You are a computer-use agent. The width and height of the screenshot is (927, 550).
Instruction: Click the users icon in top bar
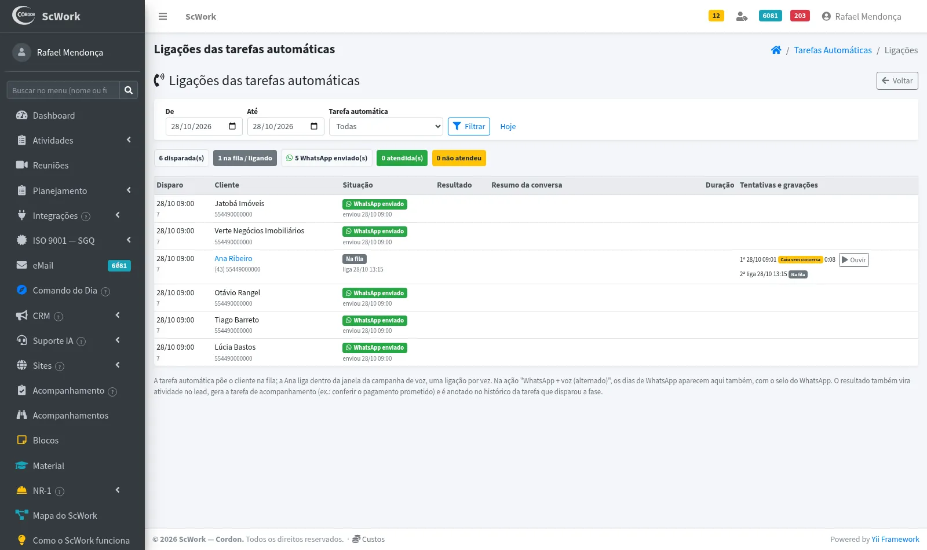tap(742, 16)
